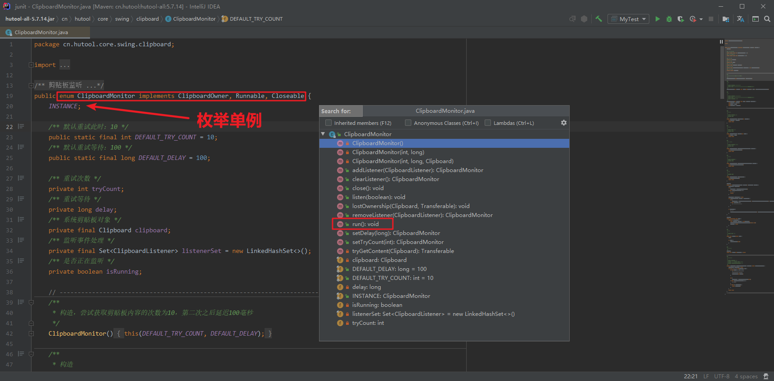Select setDelay(long): ClipboardMonitor entry

tap(444, 233)
